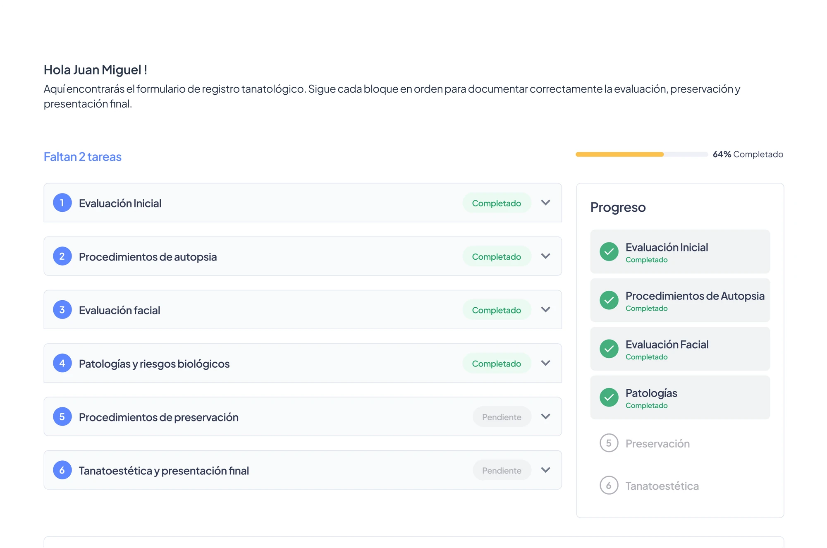Click the orange 64% progress bar
This screenshot has width=827, height=548.
(x=642, y=154)
